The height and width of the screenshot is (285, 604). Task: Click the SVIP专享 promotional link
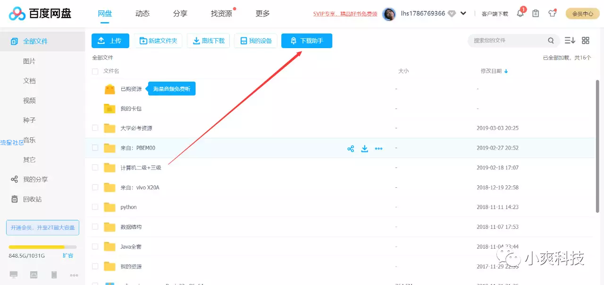[345, 14]
